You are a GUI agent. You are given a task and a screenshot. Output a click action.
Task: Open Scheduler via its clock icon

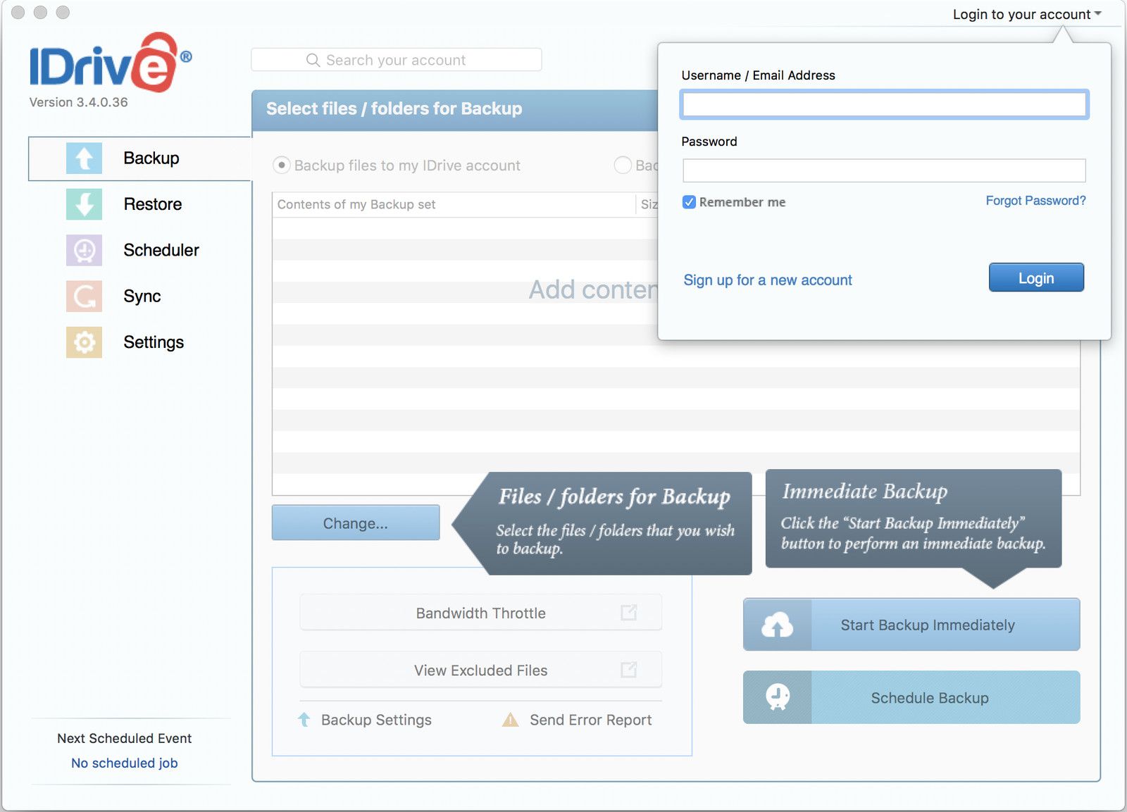click(84, 250)
